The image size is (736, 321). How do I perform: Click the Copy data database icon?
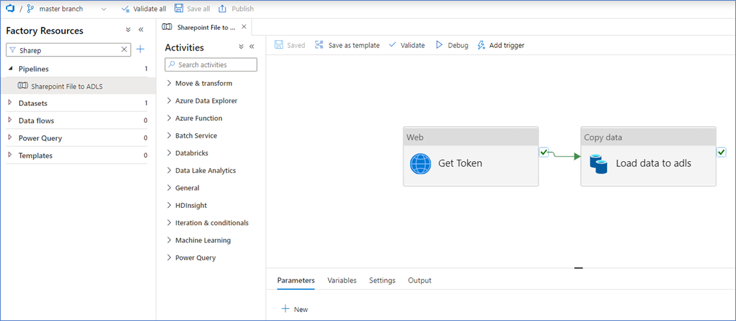tap(598, 164)
